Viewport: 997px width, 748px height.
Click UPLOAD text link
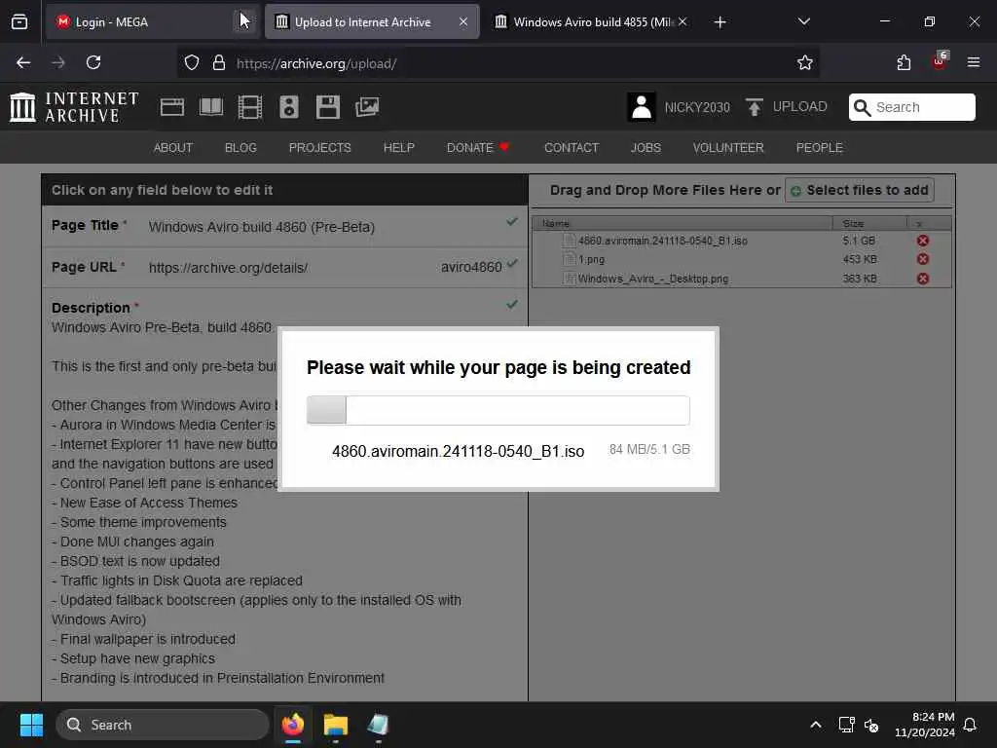click(x=800, y=107)
